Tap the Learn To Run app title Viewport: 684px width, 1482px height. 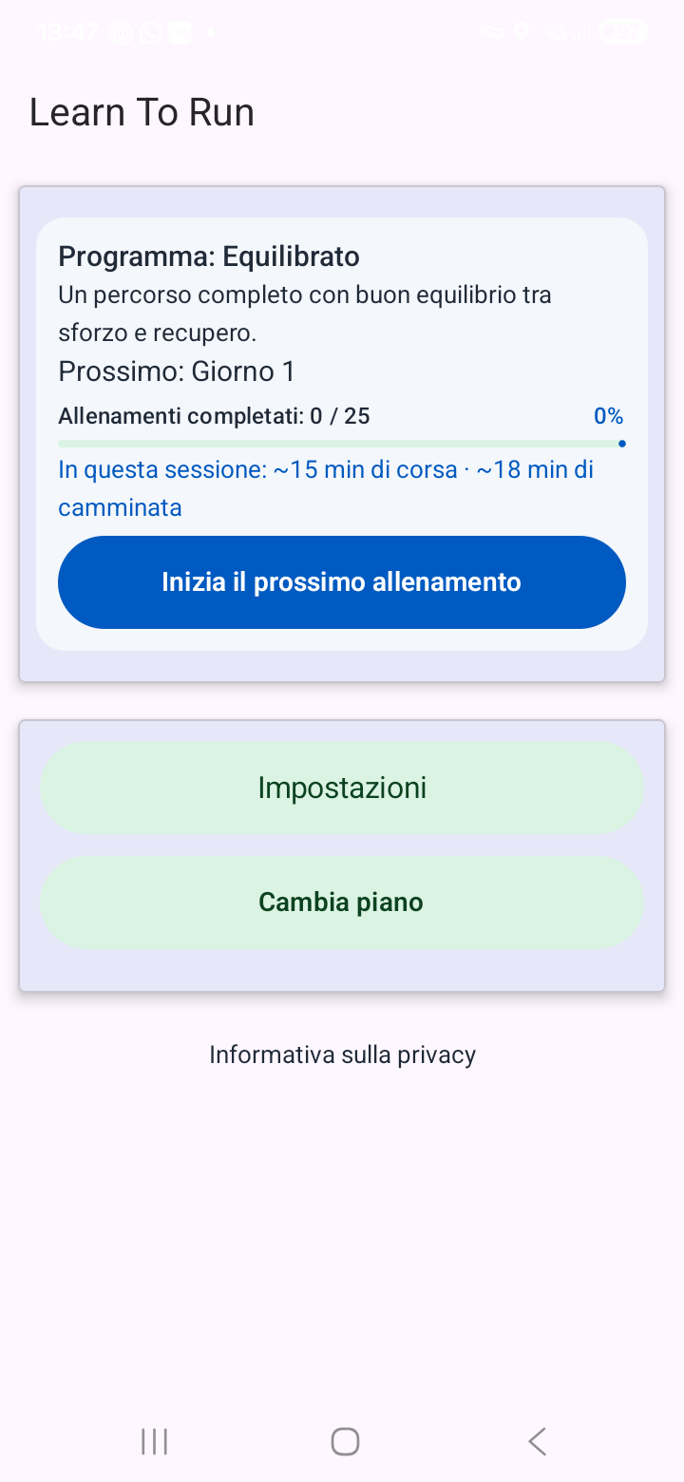142,112
